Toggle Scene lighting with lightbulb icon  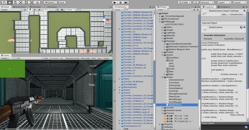click(30, 10)
